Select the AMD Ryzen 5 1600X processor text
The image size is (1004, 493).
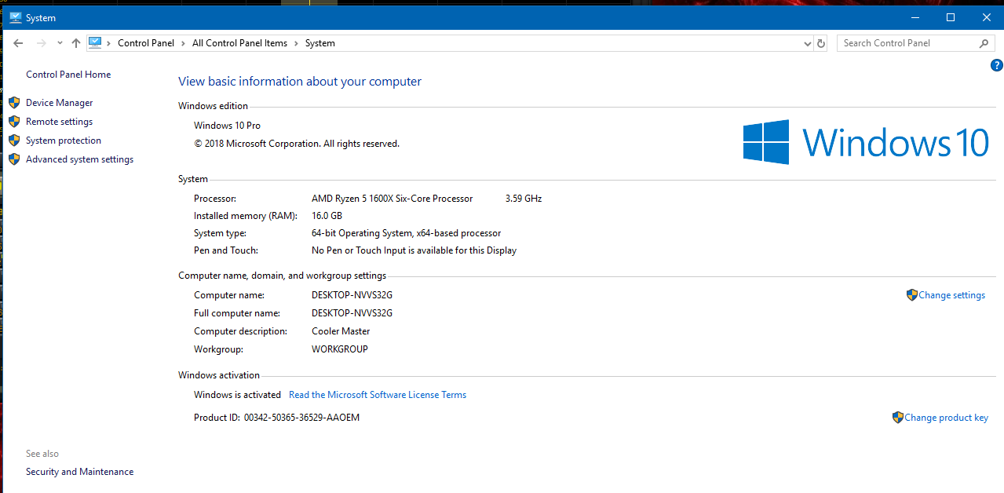(x=392, y=199)
